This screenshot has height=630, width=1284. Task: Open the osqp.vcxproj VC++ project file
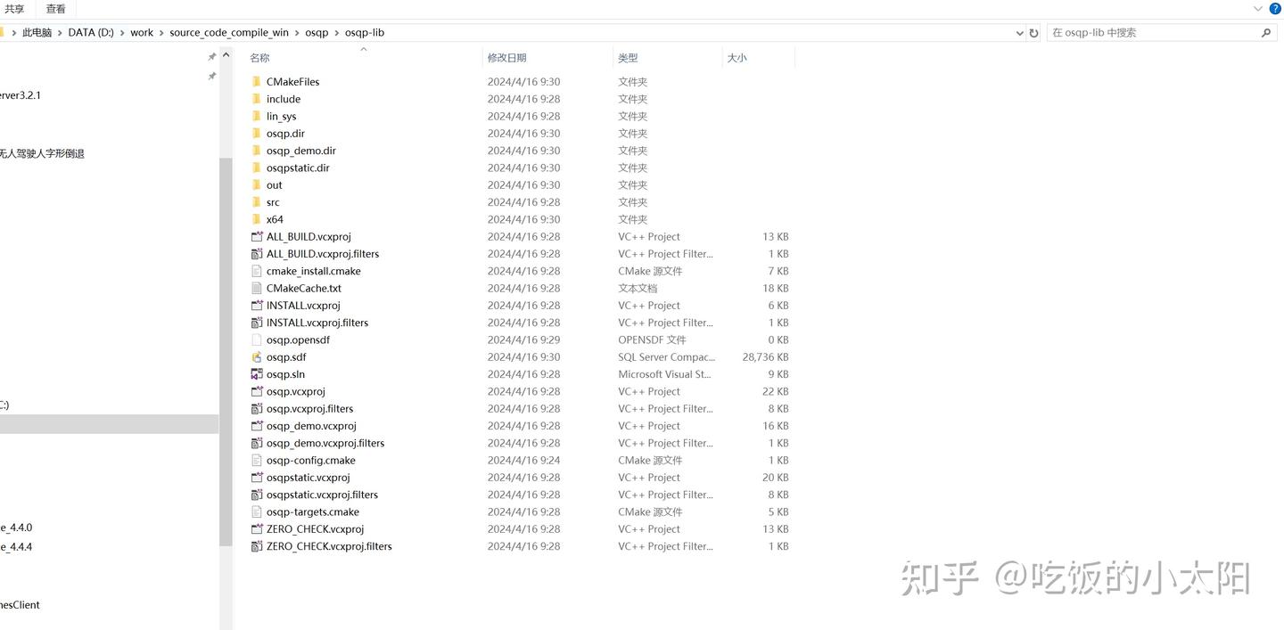pos(295,391)
